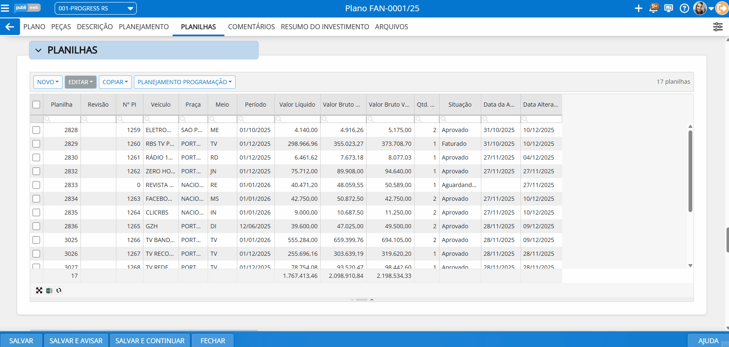Click the monitor dashboard icon
729x347 pixels.
click(669, 8)
